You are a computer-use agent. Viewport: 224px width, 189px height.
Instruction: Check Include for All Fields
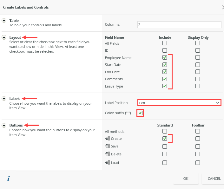pos(165,43)
